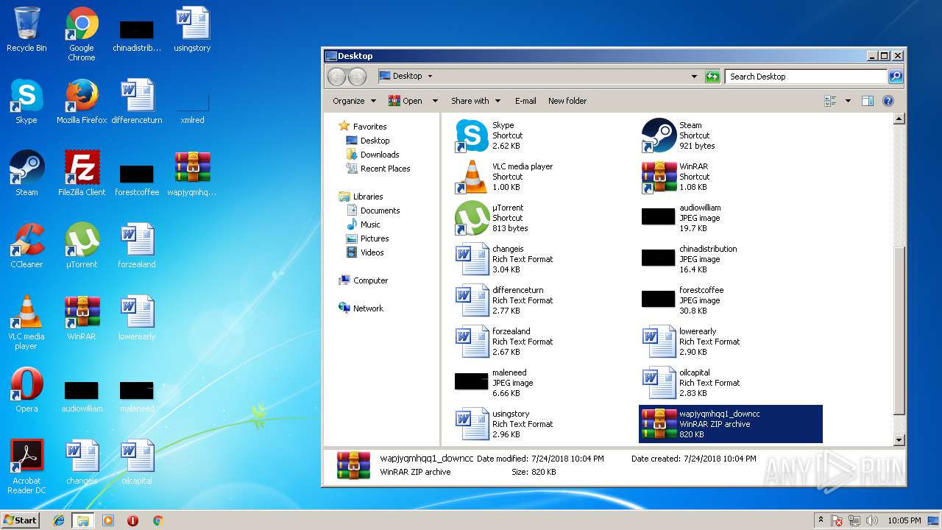Click inside the Search Desktop field

point(806,77)
